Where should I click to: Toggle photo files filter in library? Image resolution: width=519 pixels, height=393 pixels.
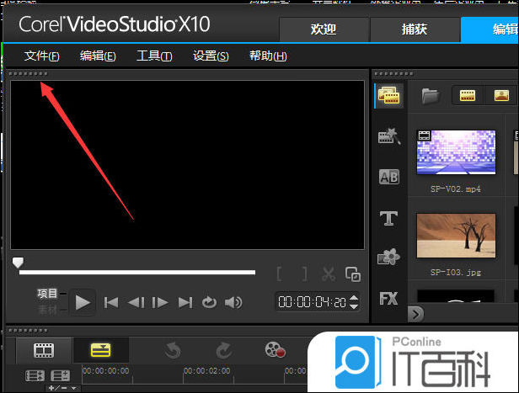pos(501,96)
